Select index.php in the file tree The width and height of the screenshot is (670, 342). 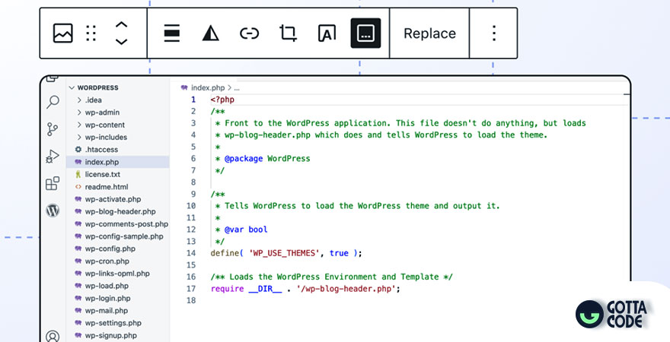click(117, 162)
